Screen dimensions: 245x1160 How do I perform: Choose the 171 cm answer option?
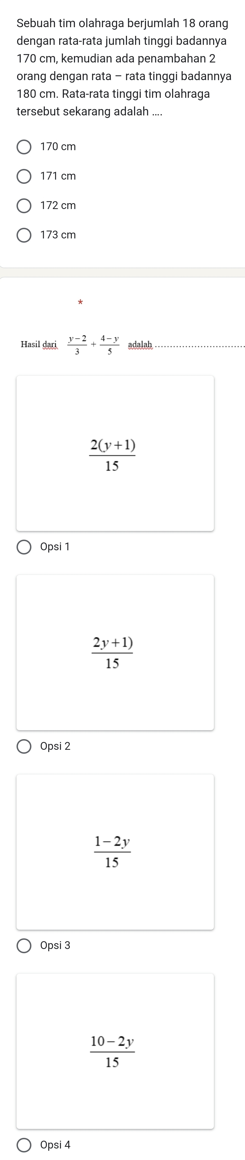[x=24, y=177]
